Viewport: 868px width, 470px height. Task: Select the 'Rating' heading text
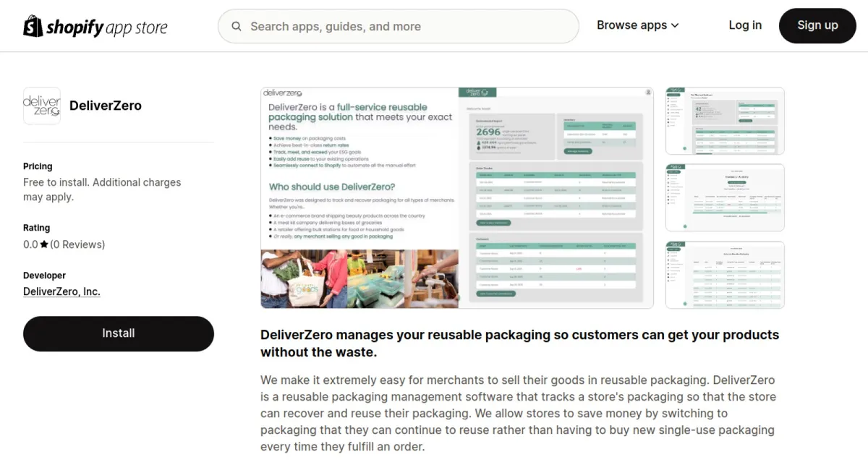pyautogui.click(x=37, y=228)
